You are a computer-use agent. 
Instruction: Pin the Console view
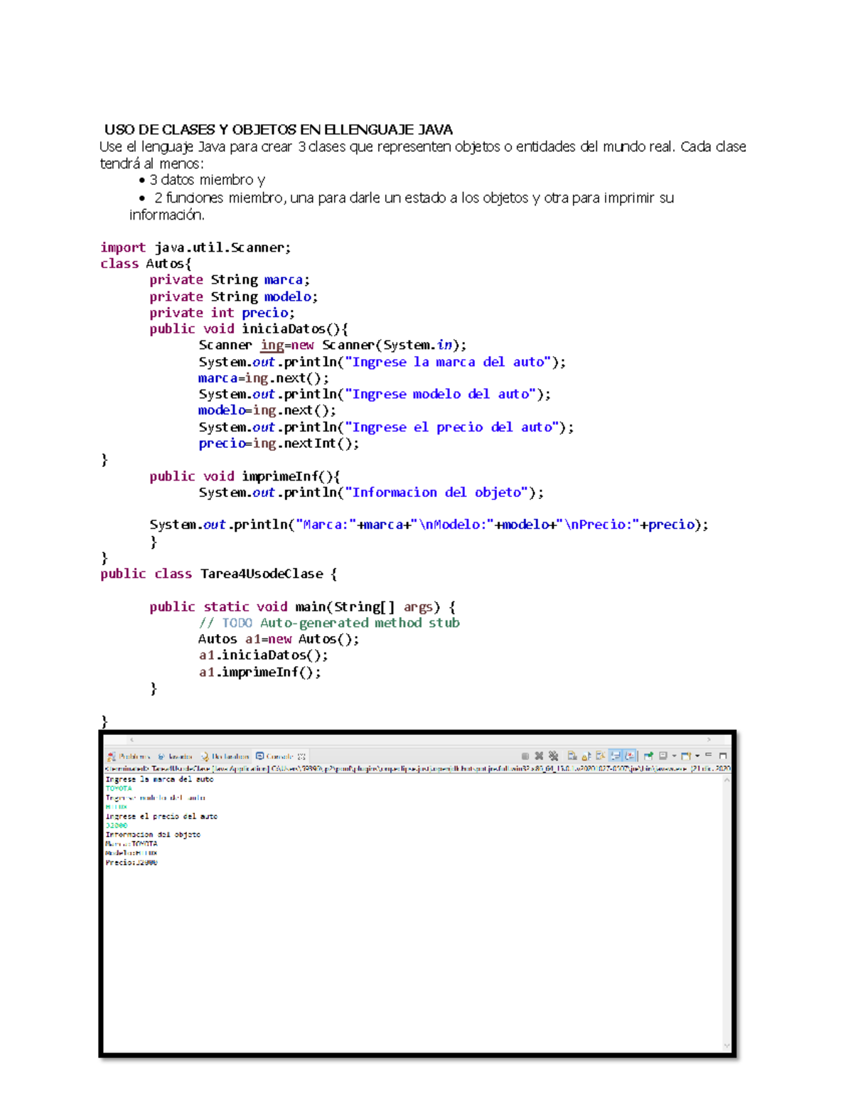pos(648,756)
